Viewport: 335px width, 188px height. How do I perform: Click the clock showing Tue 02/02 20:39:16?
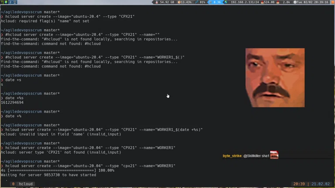pos(311,2)
